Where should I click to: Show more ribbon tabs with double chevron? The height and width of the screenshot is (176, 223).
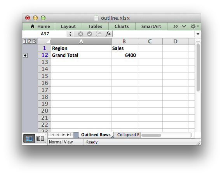(175, 26)
